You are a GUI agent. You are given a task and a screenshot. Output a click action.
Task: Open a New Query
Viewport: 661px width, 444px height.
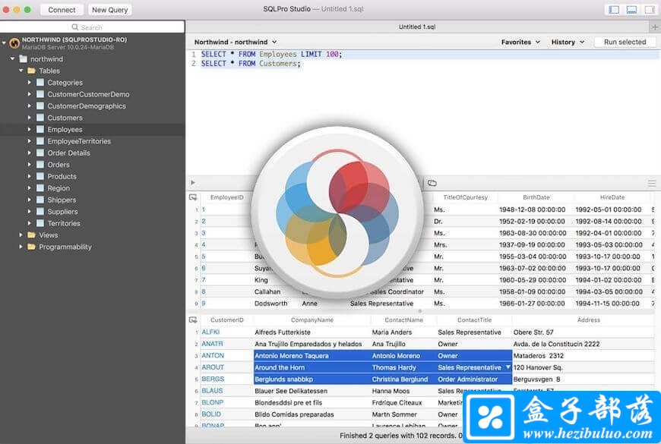tap(109, 10)
